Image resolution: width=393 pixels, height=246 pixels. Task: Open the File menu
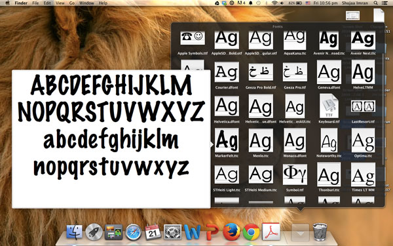[x=35, y=3]
